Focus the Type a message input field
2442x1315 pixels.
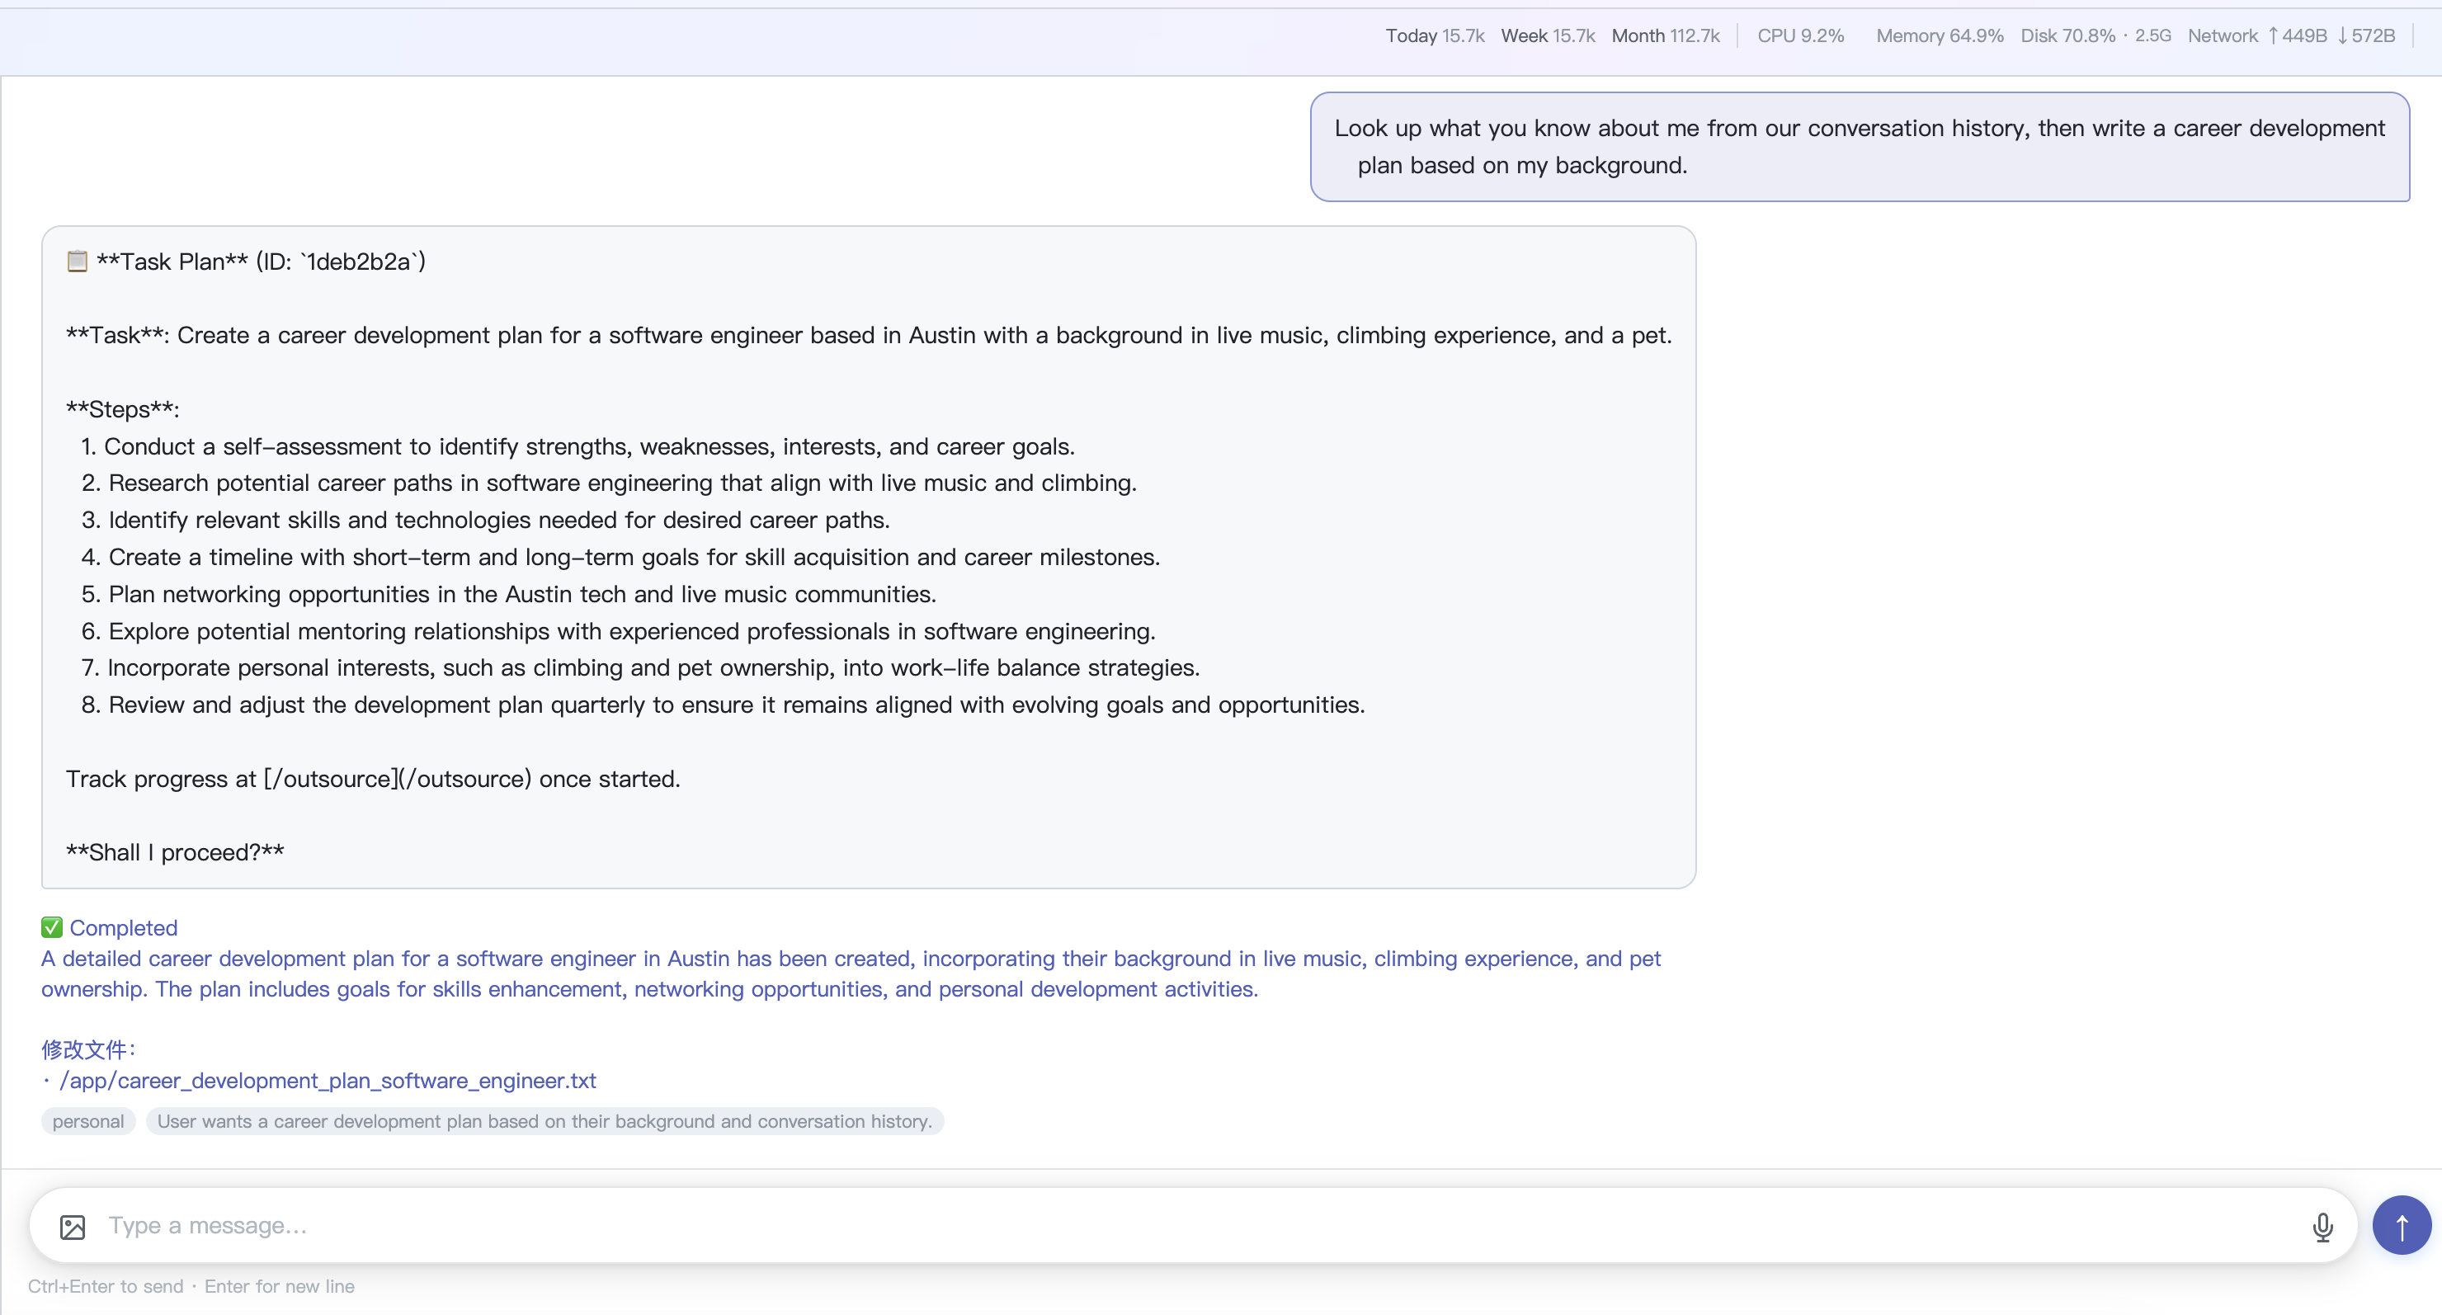(568, 1225)
